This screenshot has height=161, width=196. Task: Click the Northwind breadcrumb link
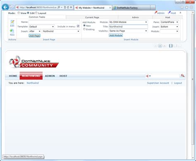(33, 83)
